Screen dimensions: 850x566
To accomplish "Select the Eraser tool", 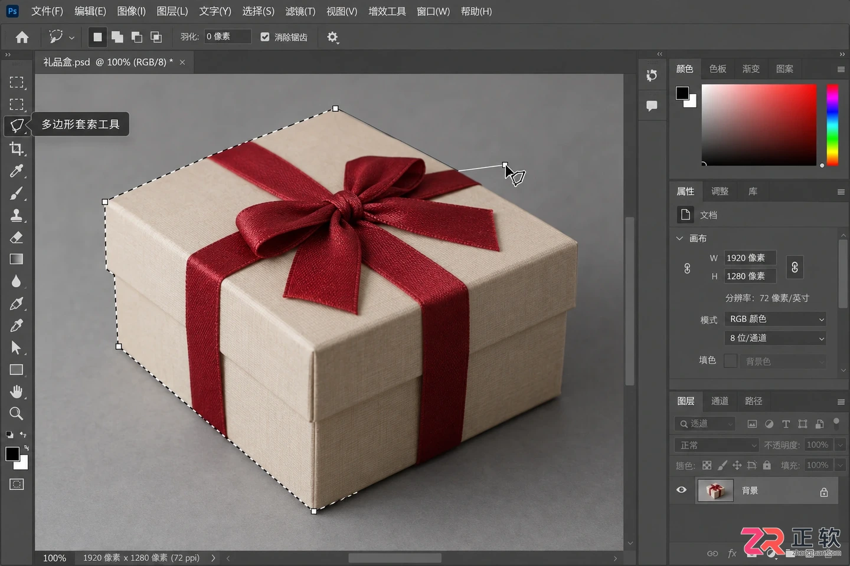I will [x=17, y=238].
